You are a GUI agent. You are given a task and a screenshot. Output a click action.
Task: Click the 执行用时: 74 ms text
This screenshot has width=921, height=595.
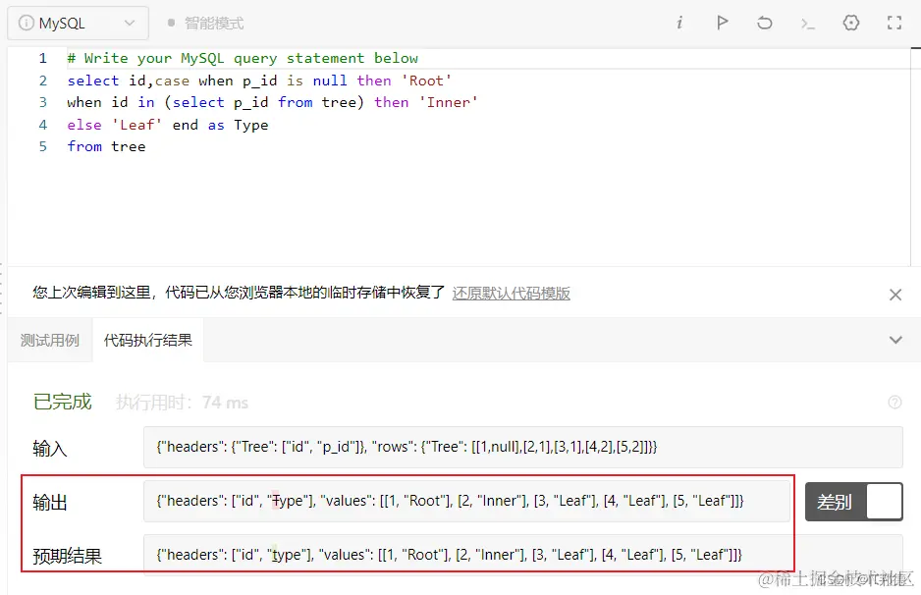(182, 403)
